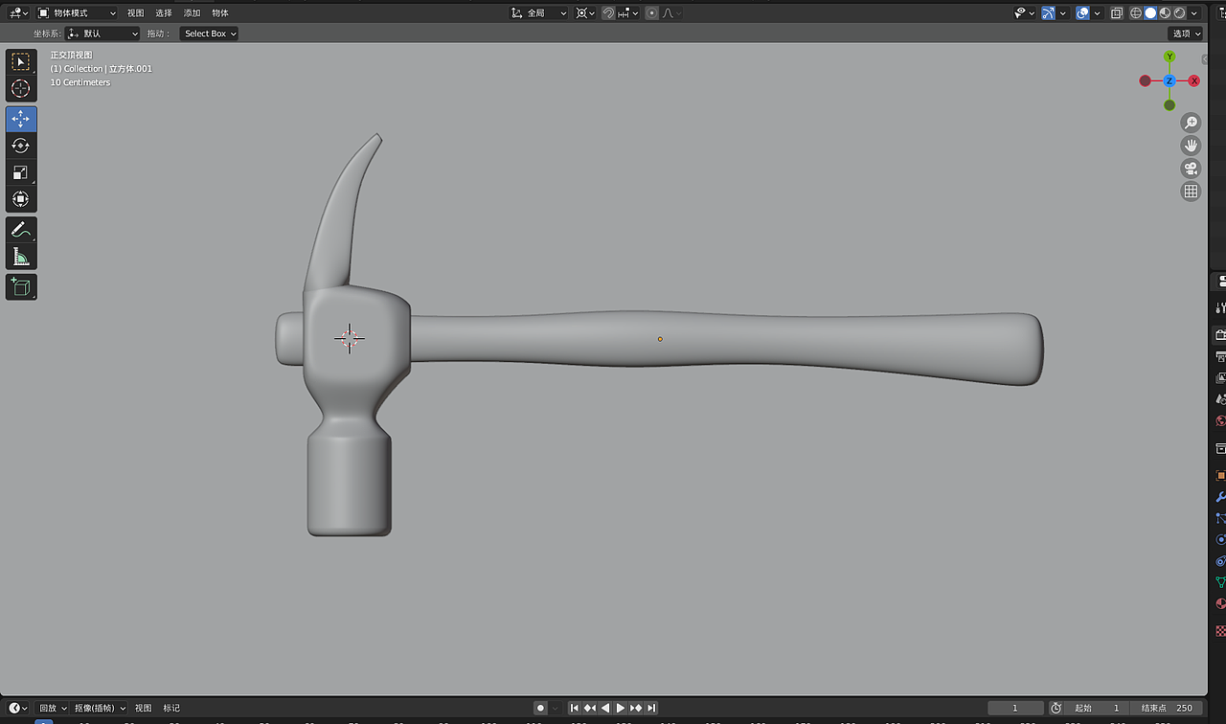This screenshot has width=1226, height=724.
Task: Toggle snapping magnet icon
Action: click(608, 13)
